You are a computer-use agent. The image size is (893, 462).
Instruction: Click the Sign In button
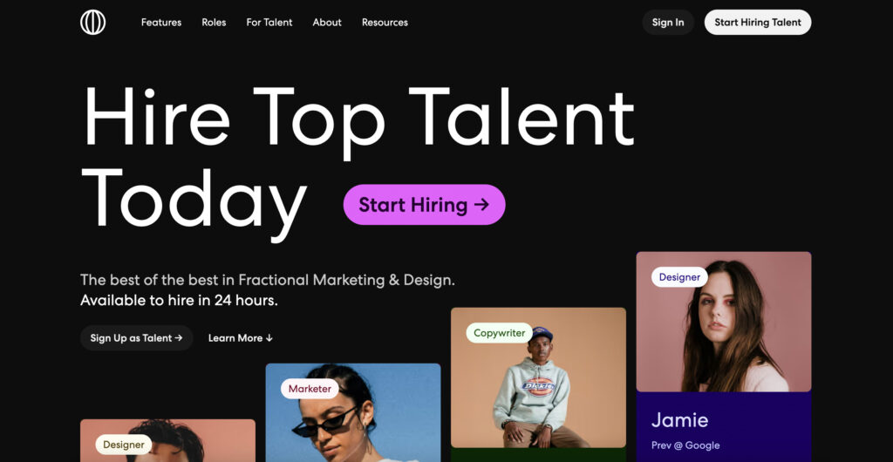[668, 22]
